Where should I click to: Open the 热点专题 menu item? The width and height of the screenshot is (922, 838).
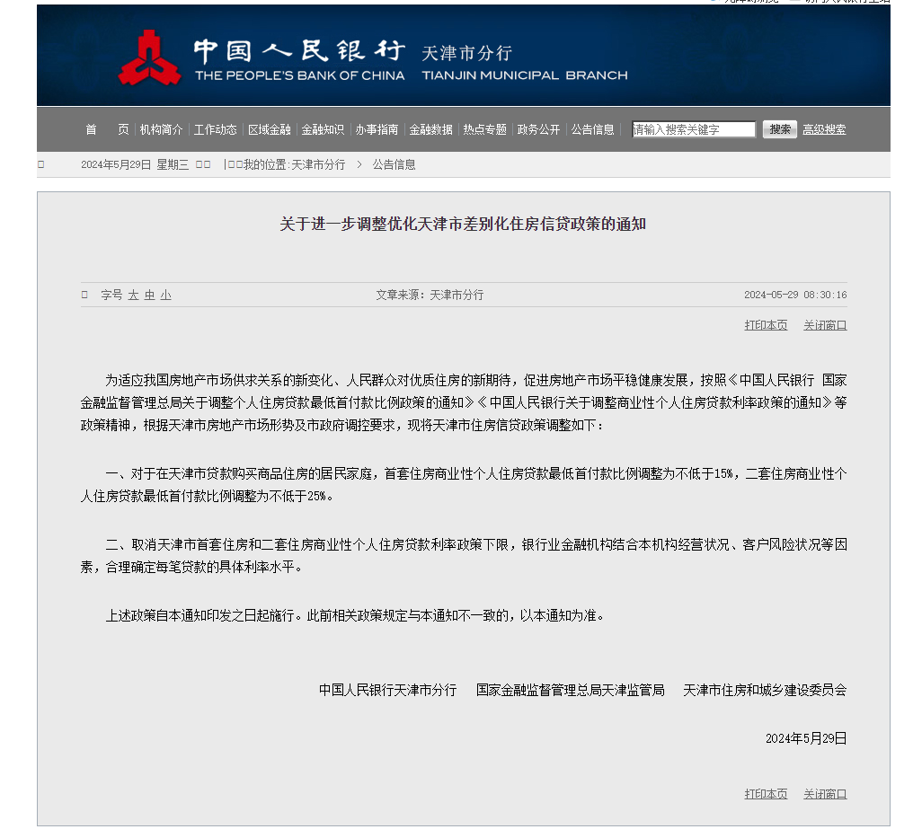pyautogui.click(x=485, y=129)
